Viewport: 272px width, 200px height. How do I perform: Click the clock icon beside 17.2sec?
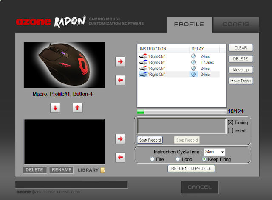193,62
